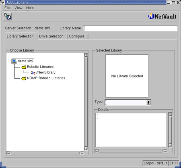Click Details scroll down arrow
This screenshot has height=168, width=181.
pyautogui.click(x=171, y=145)
